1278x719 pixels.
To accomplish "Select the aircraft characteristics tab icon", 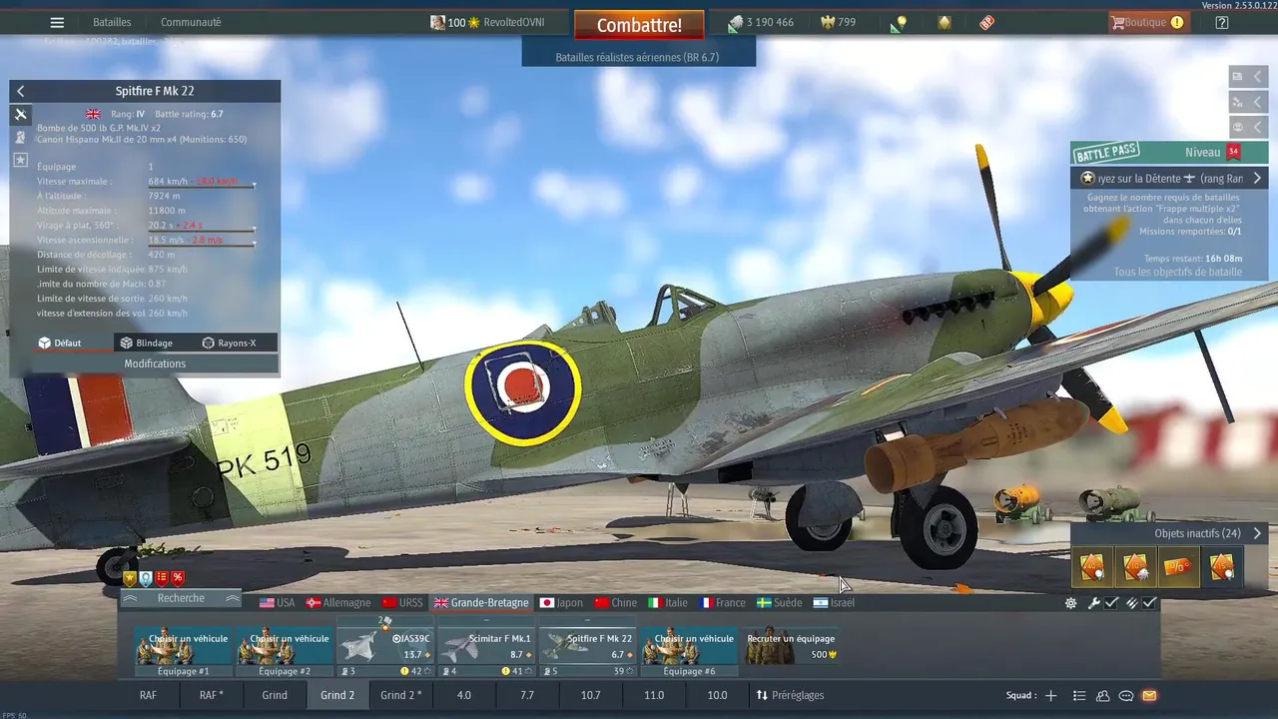I will [20, 114].
